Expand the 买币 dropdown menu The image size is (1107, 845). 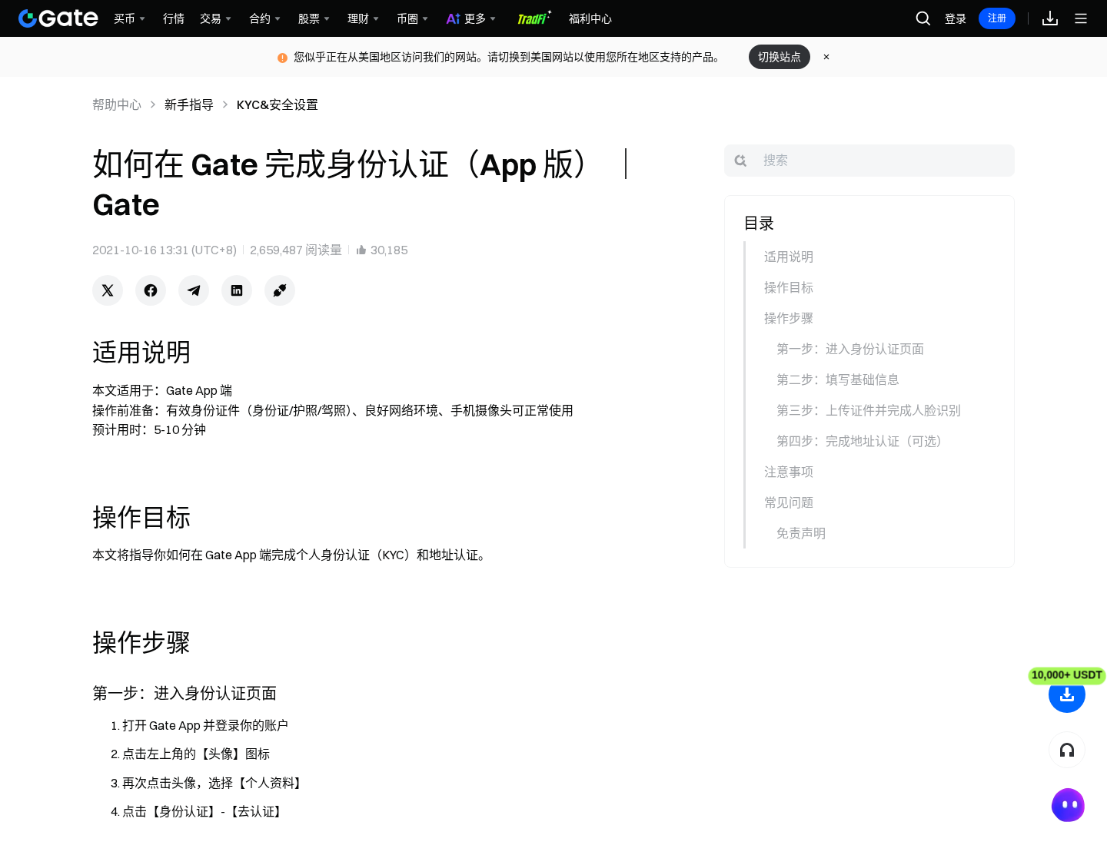point(129,18)
